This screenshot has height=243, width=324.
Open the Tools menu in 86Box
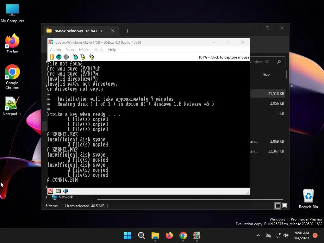99,50
